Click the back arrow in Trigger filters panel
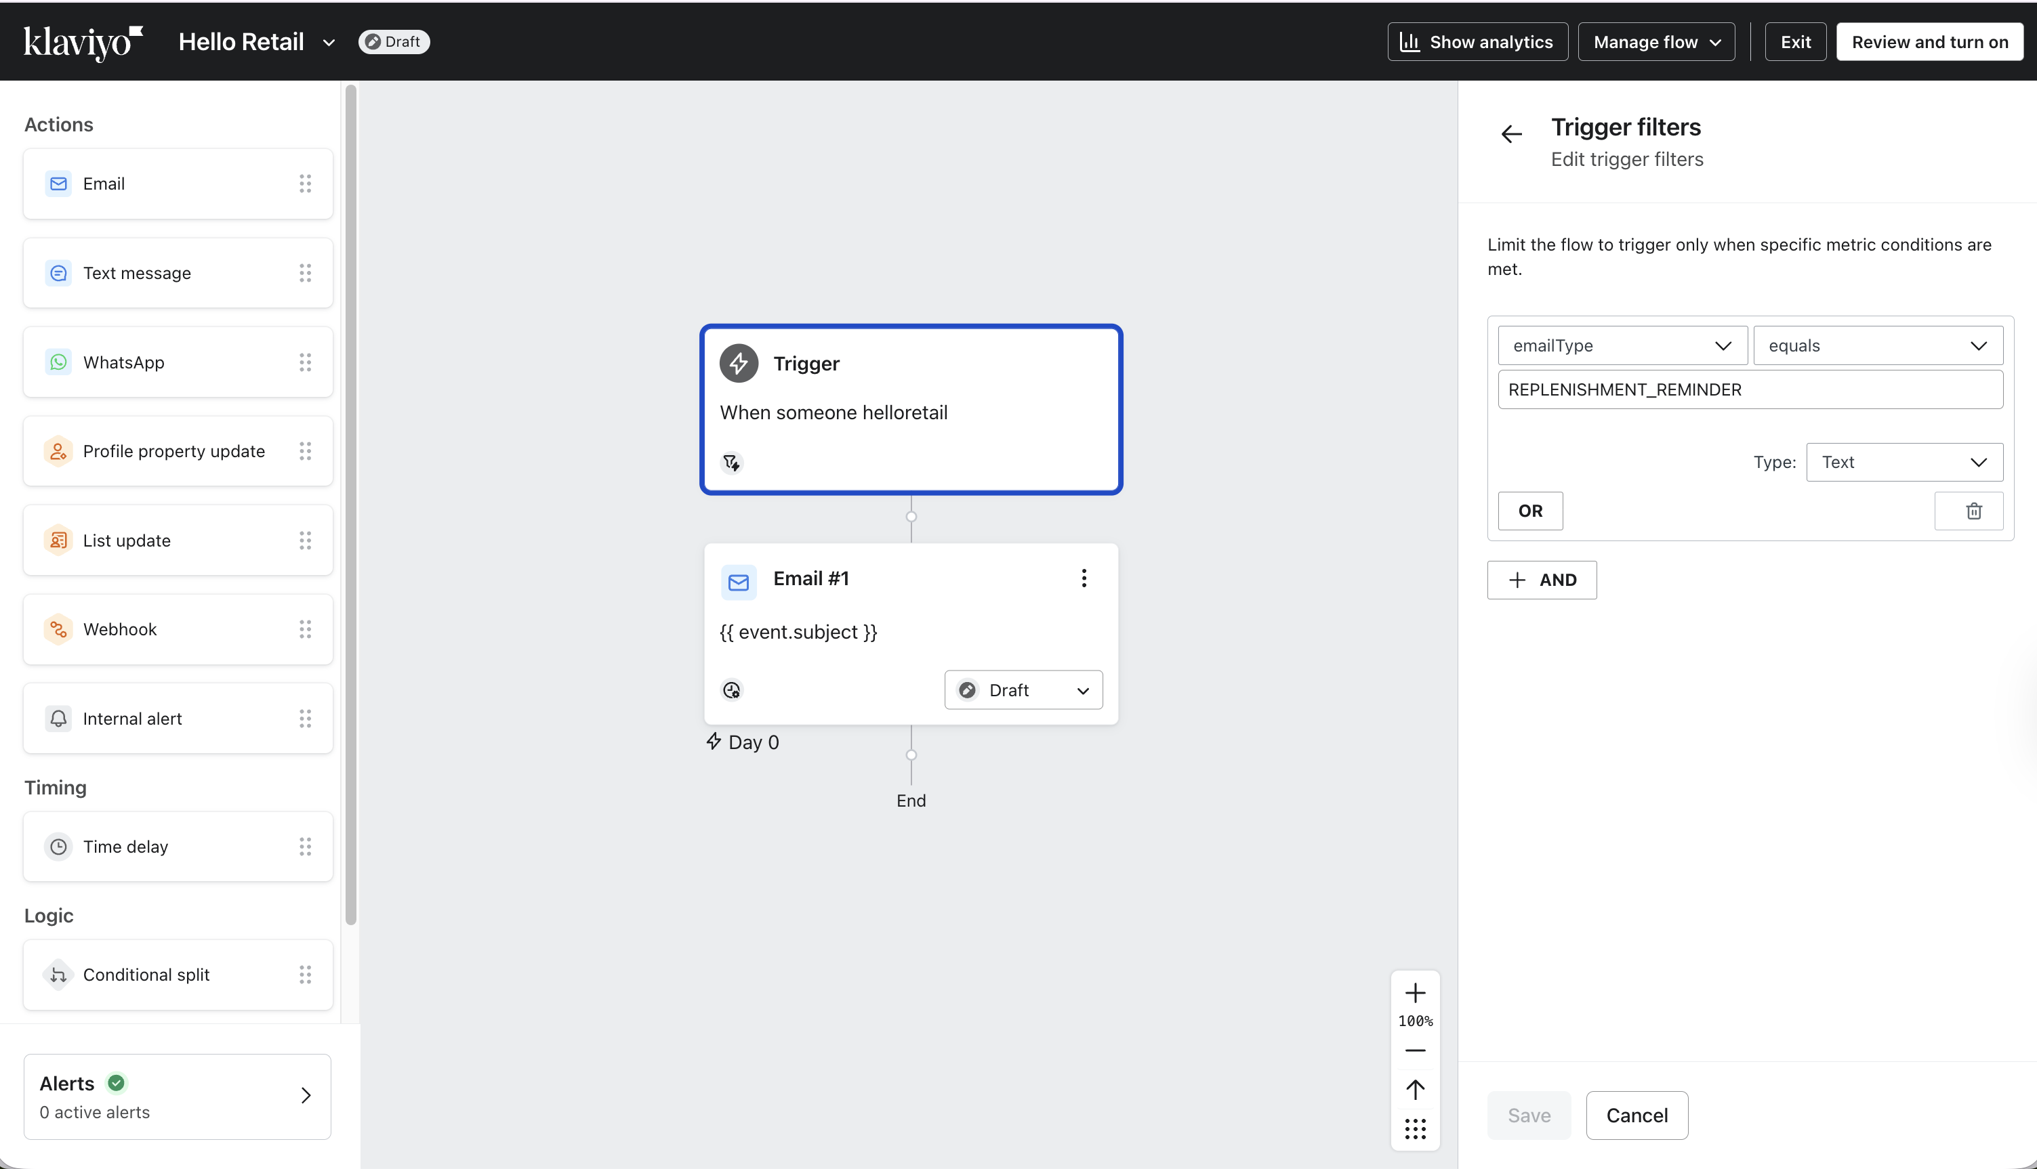 tap(1511, 133)
